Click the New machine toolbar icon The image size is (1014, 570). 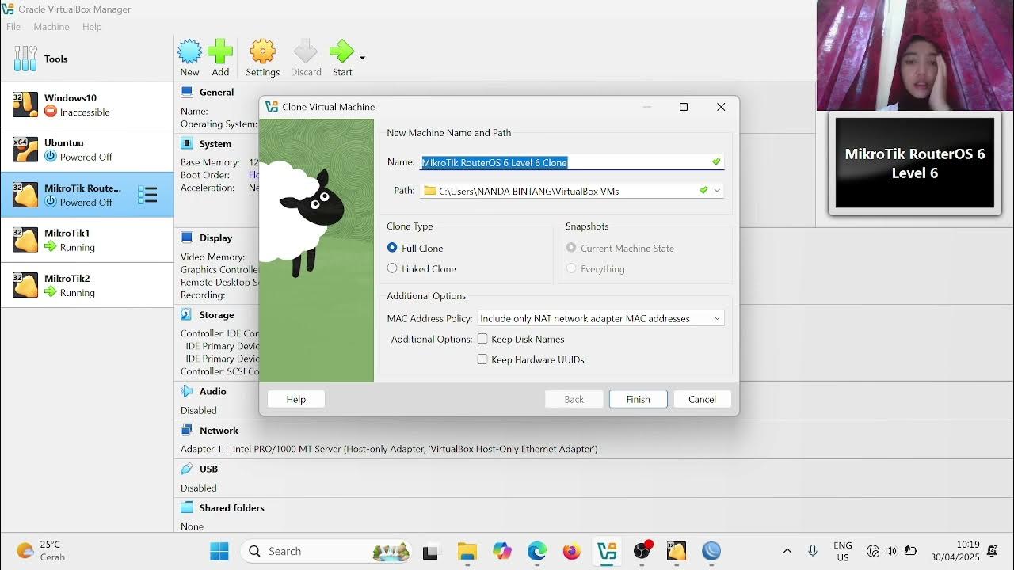tap(189, 52)
